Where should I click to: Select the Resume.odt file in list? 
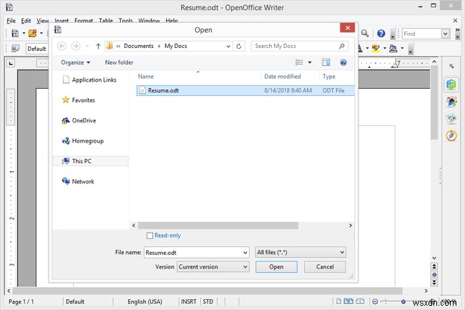tap(245, 90)
